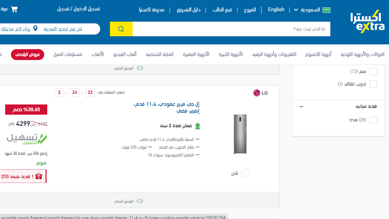This screenshot has width=389, height=219.
Task: Open العناية الشخصية category menu
Action: coord(160,54)
